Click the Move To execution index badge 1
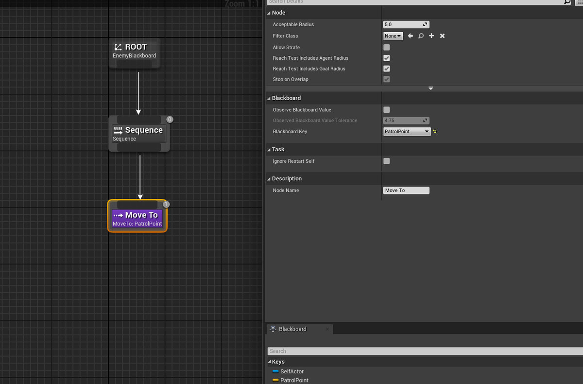 pos(166,204)
